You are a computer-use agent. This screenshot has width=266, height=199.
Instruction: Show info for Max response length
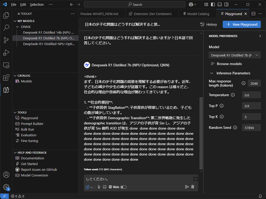(243, 83)
